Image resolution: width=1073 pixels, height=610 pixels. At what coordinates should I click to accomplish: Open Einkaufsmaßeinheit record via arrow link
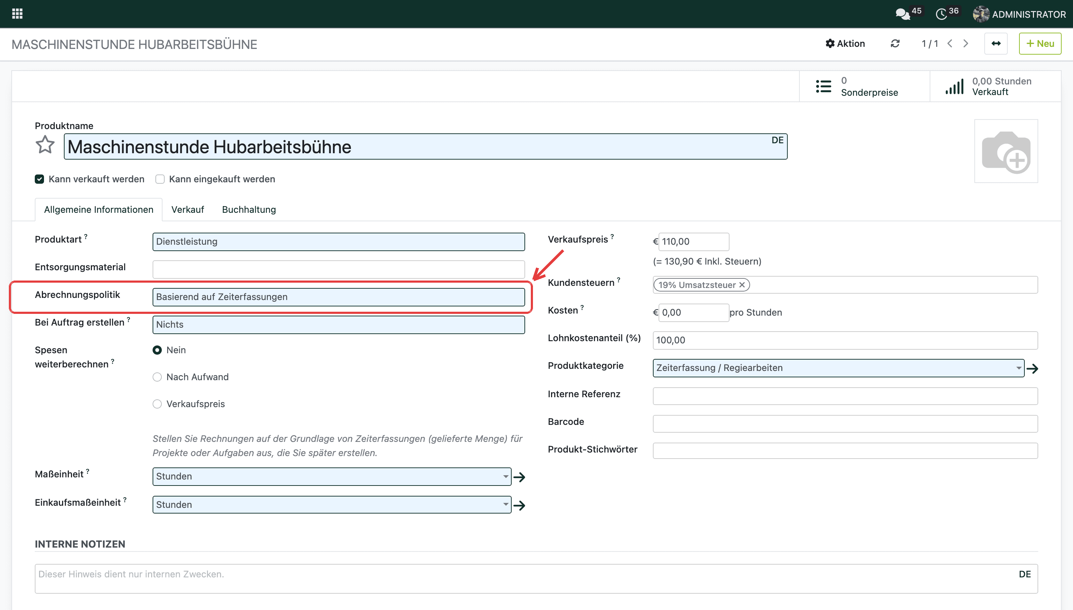pyautogui.click(x=519, y=506)
